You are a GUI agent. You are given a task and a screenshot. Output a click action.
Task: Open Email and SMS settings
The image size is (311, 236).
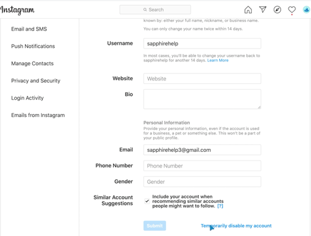29,29
